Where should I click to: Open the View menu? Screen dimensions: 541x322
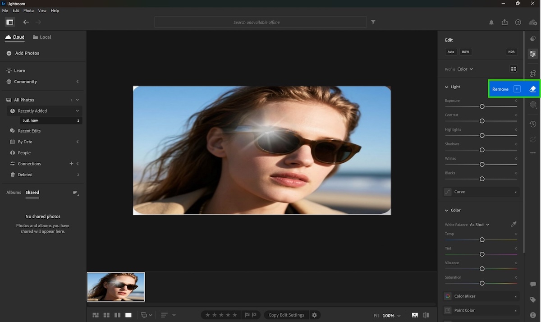coord(42,10)
